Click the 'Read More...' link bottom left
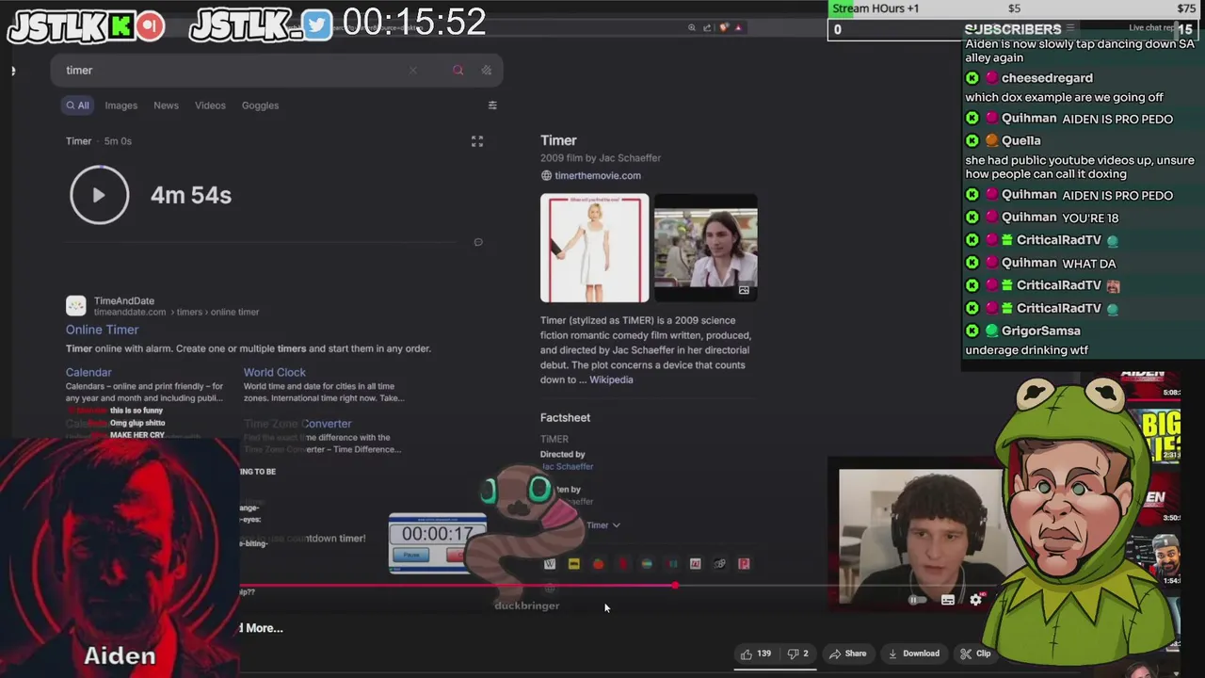The width and height of the screenshot is (1205, 678). coord(262,628)
